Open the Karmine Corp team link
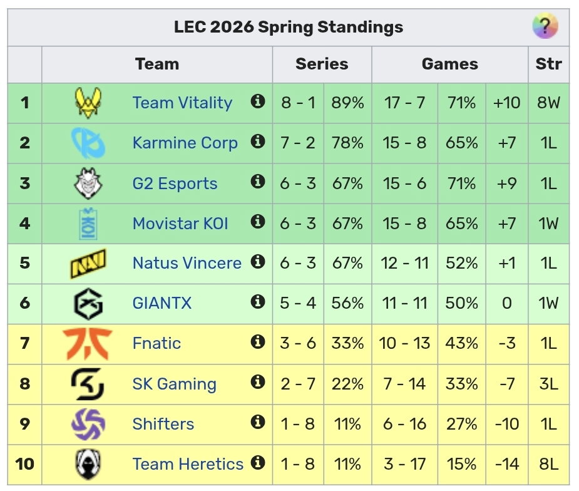 pos(185,143)
